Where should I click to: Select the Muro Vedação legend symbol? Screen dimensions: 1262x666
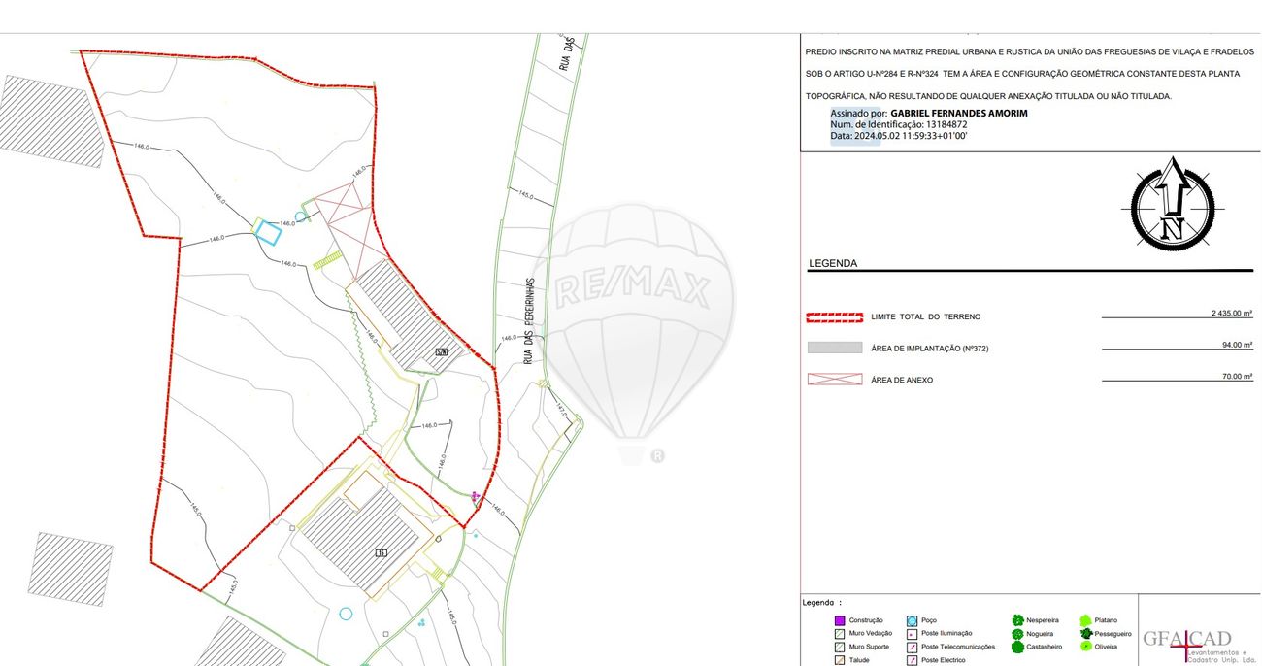840,634
